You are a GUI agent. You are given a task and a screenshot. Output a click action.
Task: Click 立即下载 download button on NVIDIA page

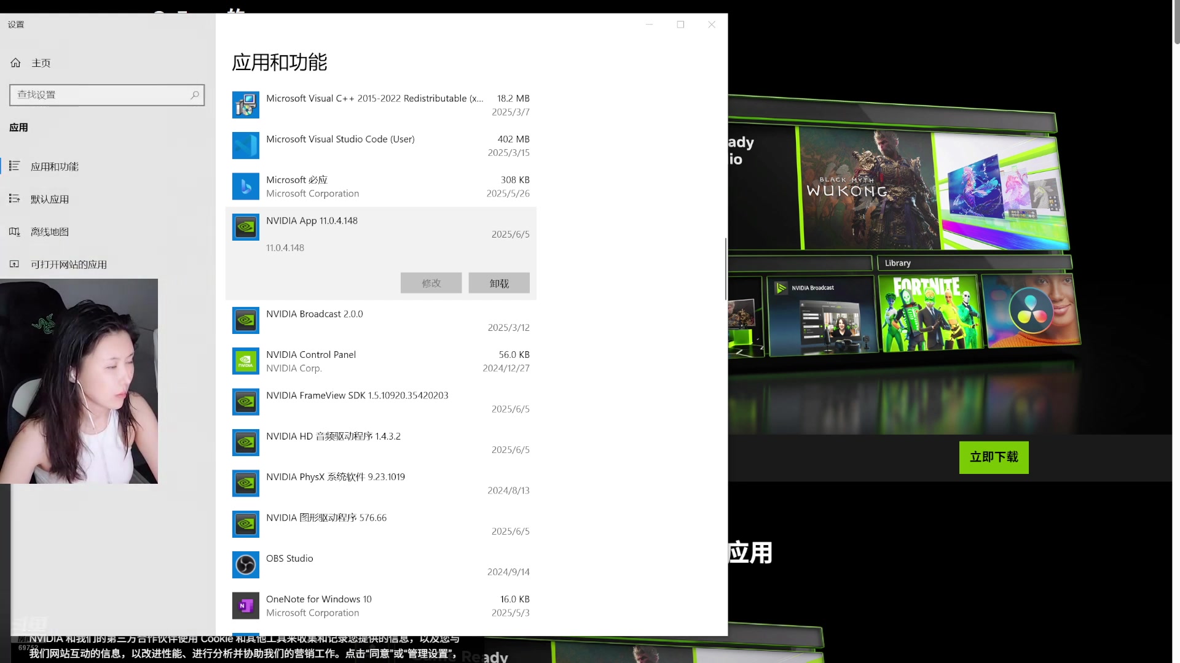coord(994,457)
